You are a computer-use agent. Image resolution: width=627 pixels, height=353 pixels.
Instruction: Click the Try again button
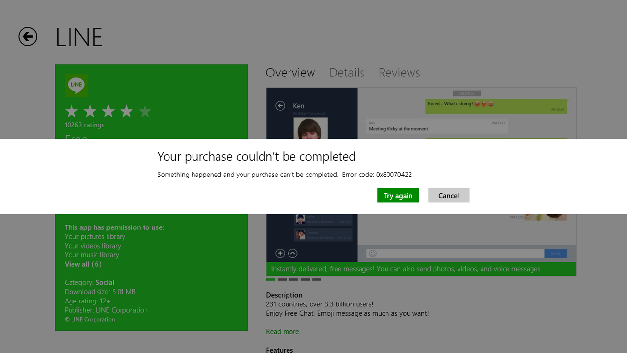398,195
